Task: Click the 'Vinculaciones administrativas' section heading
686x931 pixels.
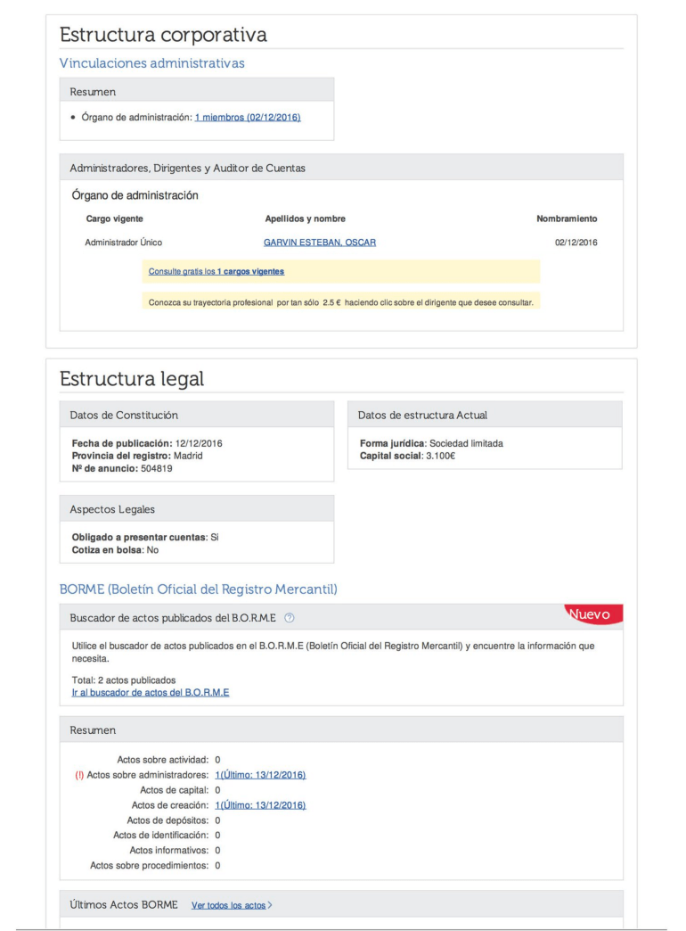Action: (151, 63)
